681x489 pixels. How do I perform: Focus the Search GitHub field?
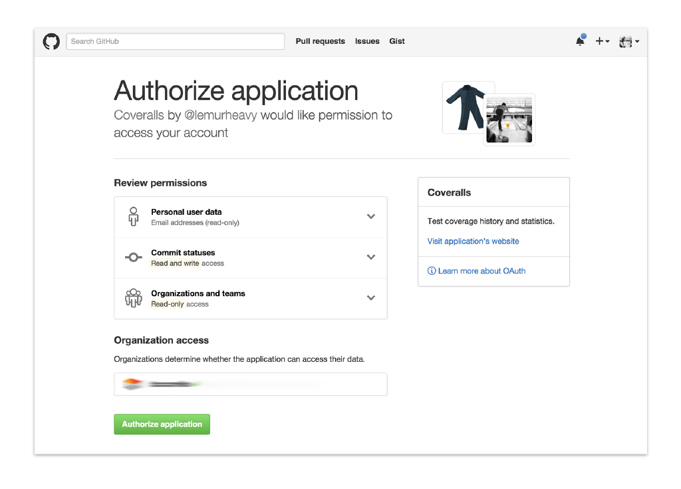[176, 41]
